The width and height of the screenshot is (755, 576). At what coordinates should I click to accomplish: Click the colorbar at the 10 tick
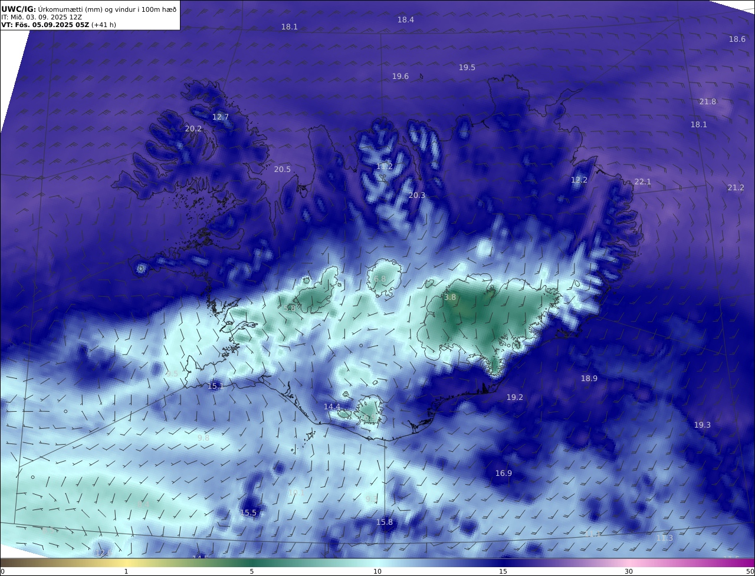[x=377, y=571]
